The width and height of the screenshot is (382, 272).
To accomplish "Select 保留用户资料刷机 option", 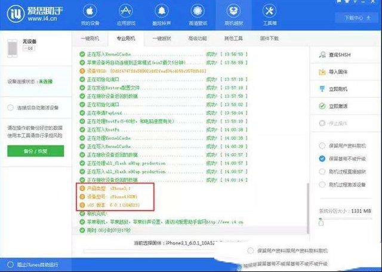I will tap(322, 146).
